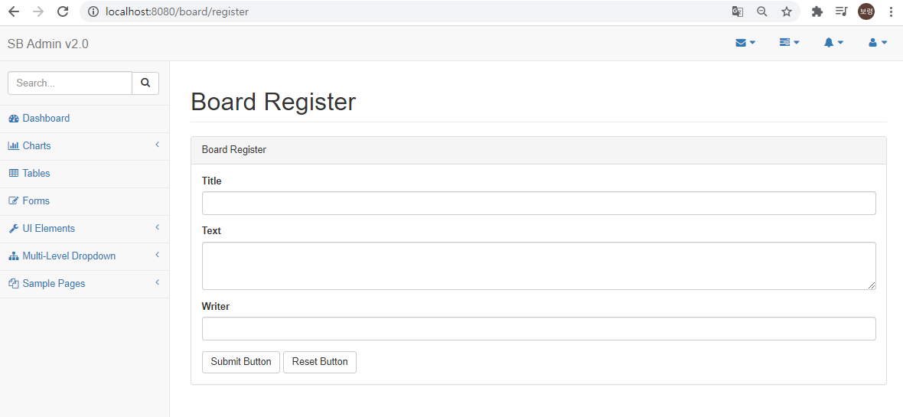Expand the Multi-Level Dropdown menu
The image size is (903, 417).
85,256
